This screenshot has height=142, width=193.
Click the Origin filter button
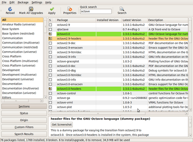pyautogui.click(x=24, y=120)
